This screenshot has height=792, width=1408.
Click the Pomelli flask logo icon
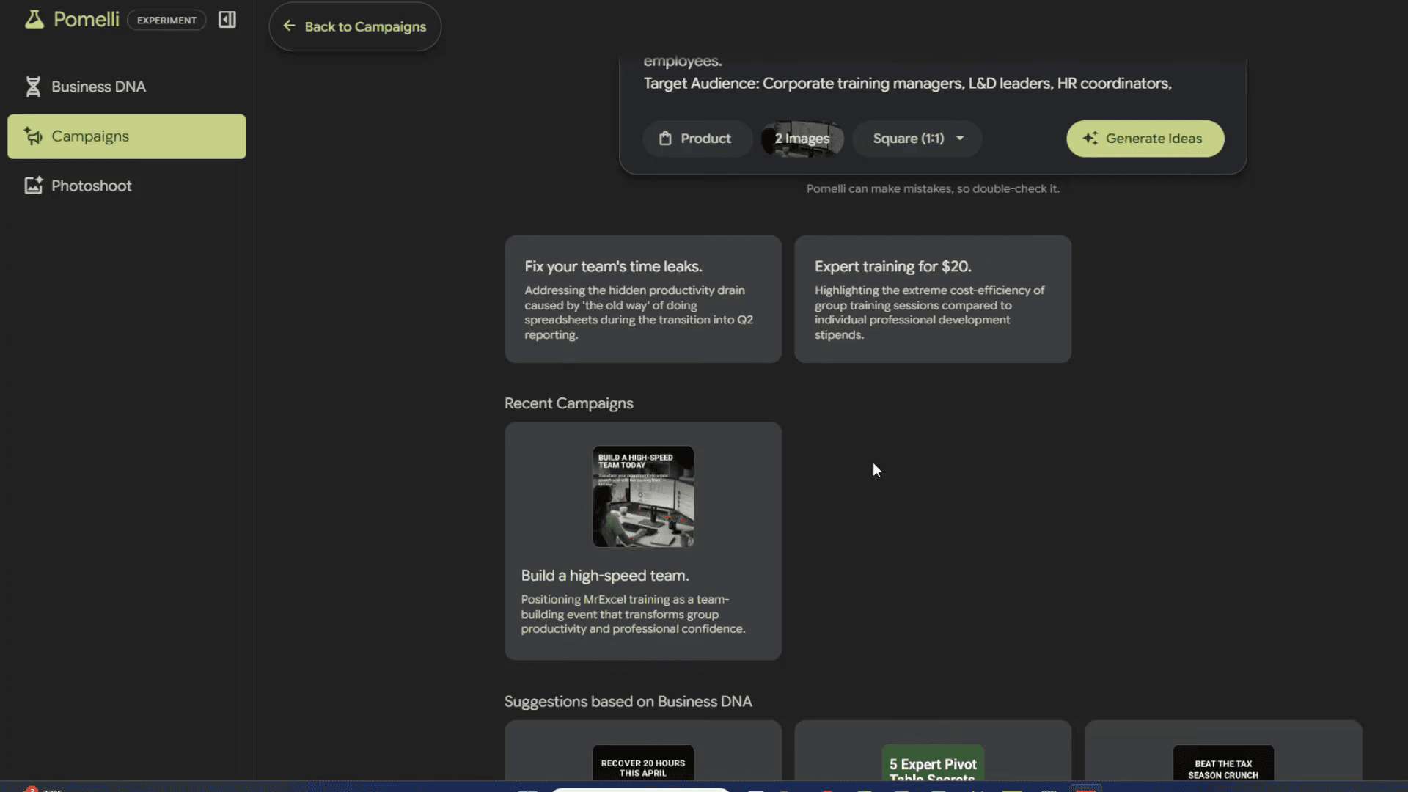tap(34, 20)
